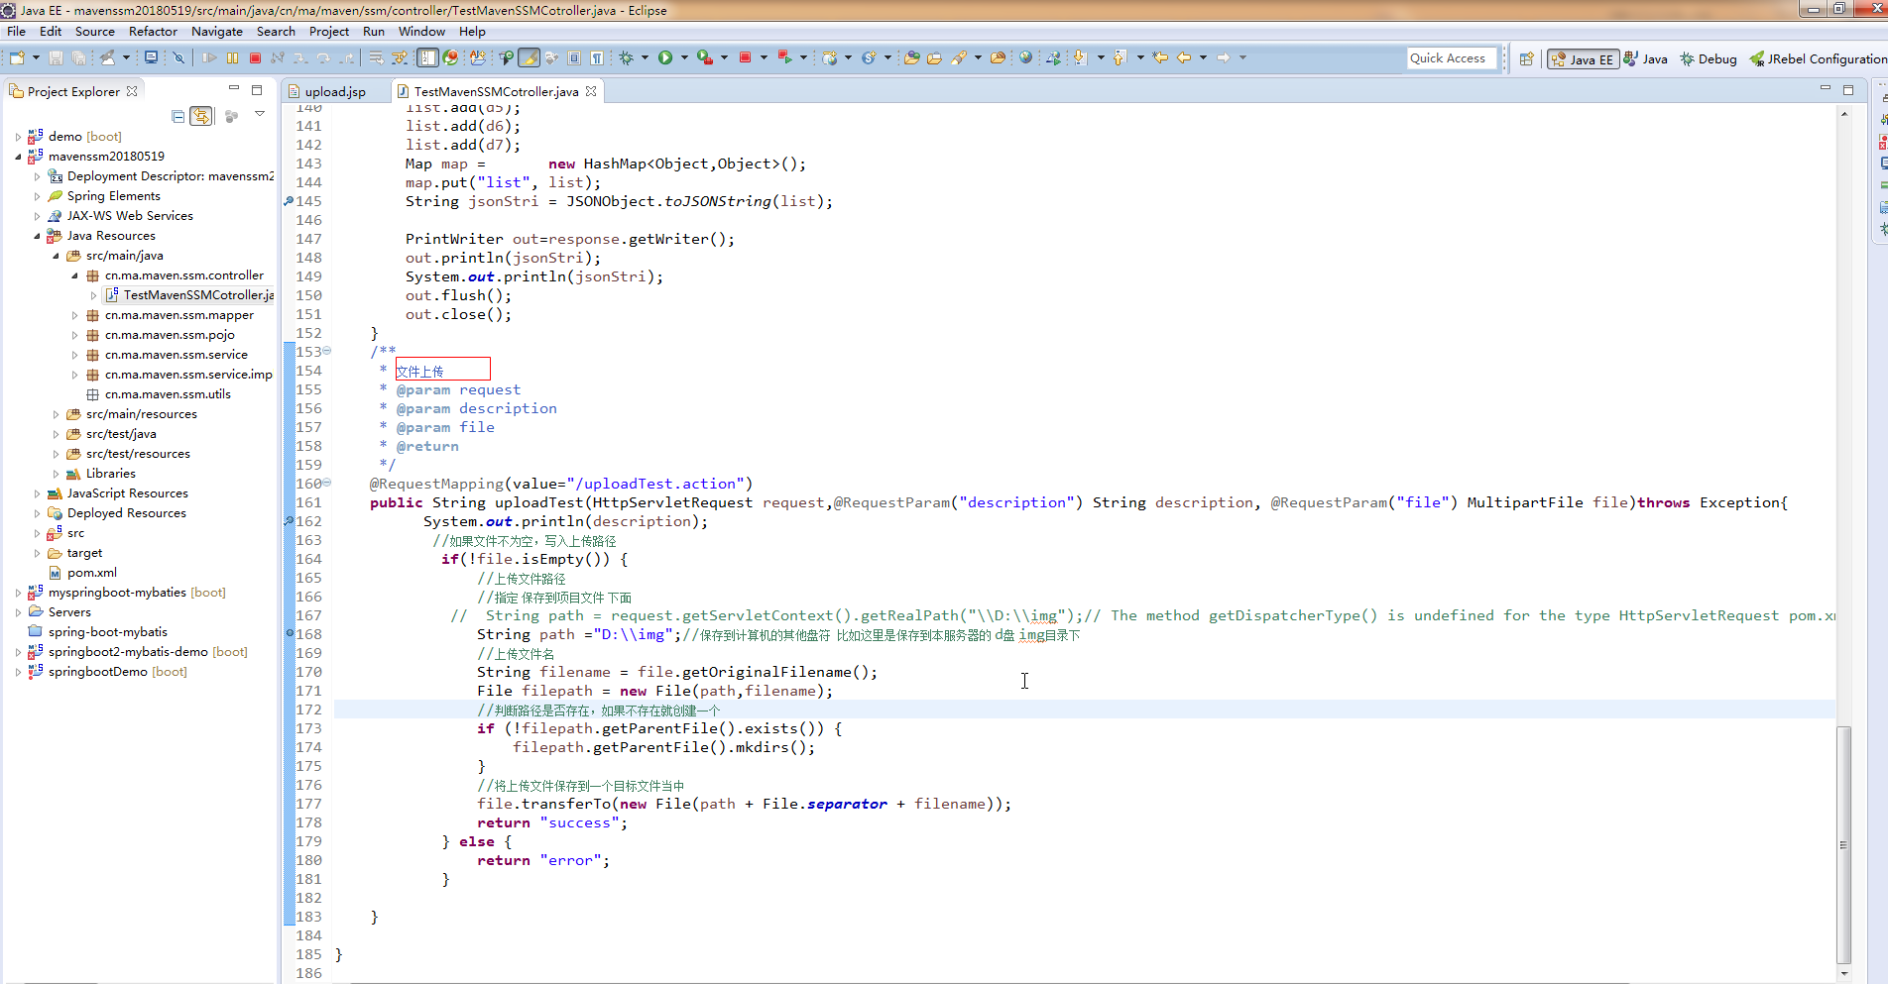Click the Run Last Tool icon
Screen dimensions: 1888x984
(x=704, y=58)
